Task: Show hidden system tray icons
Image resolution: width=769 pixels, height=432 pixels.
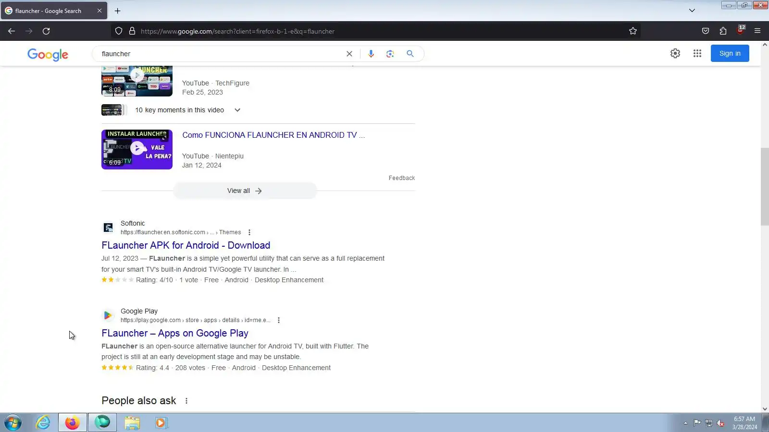Action: coord(685,423)
